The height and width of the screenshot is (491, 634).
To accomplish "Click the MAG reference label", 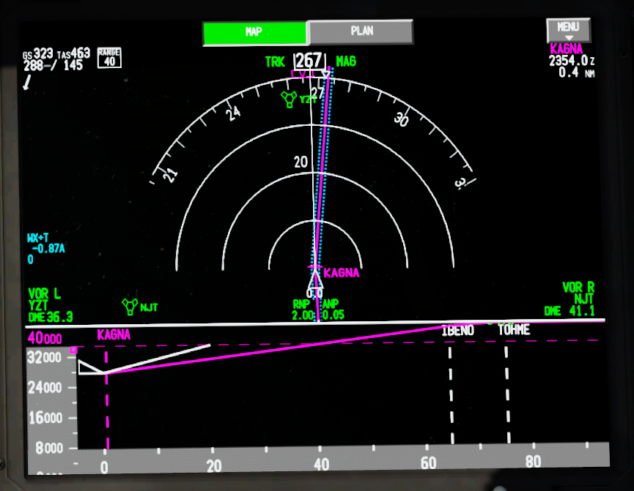I will (x=346, y=61).
